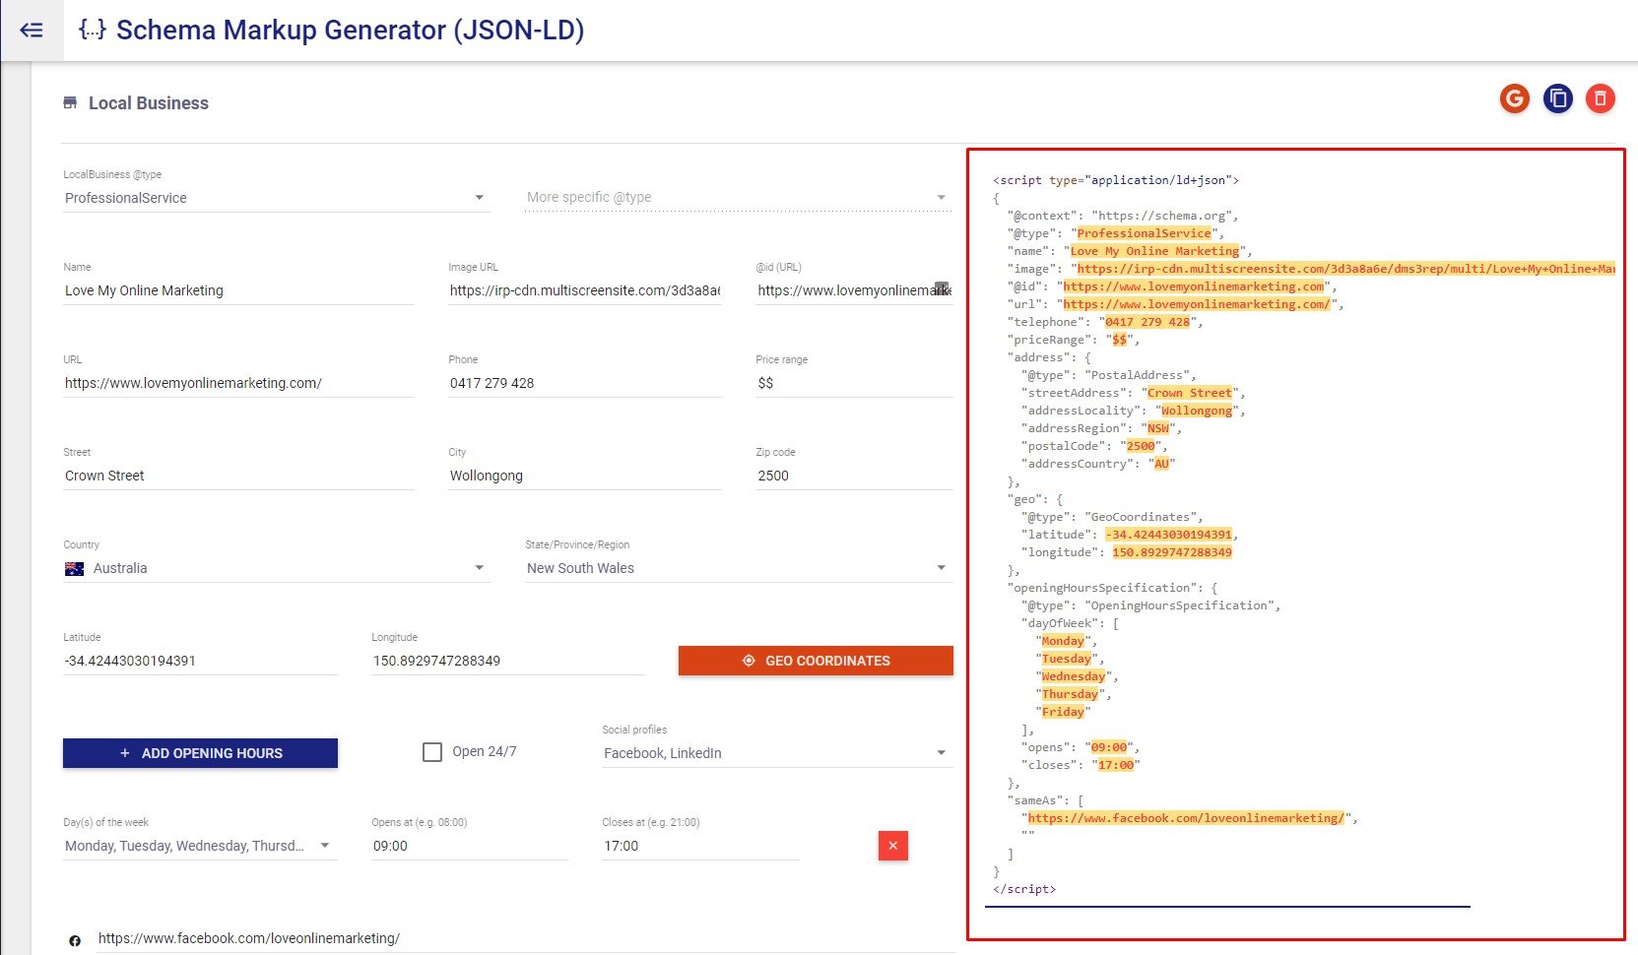Screen dimensions: 1638x955
Task: Select the Price range input field
Action: point(853,383)
